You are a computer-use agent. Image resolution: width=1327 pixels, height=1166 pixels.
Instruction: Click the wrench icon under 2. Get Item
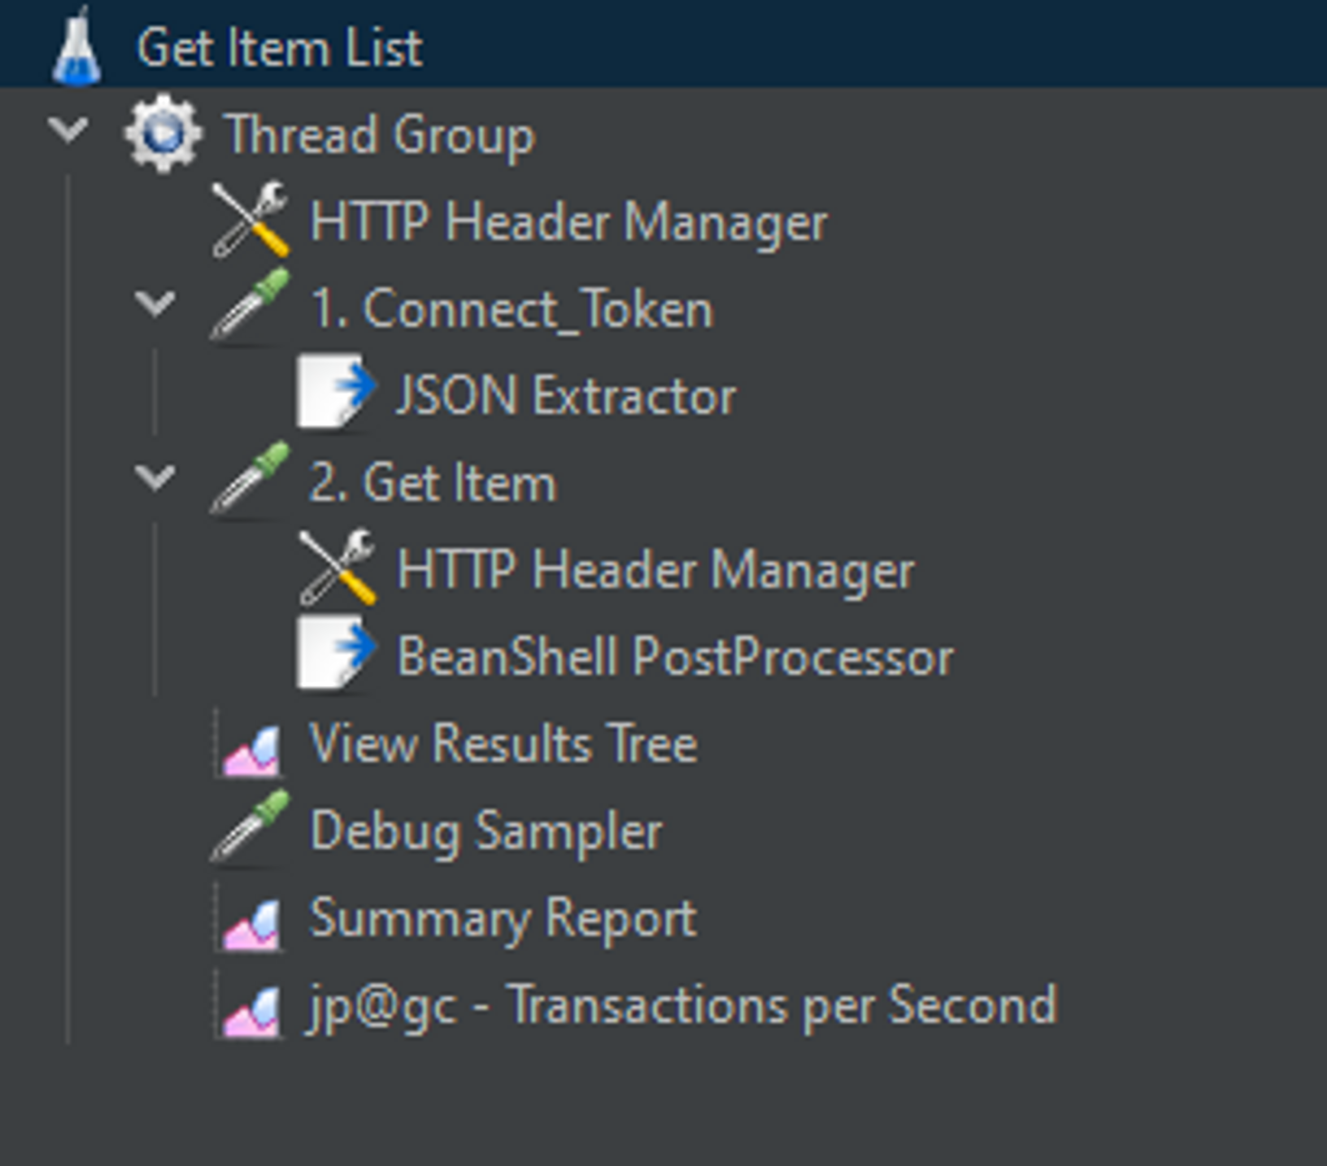pyautogui.click(x=337, y=567)
